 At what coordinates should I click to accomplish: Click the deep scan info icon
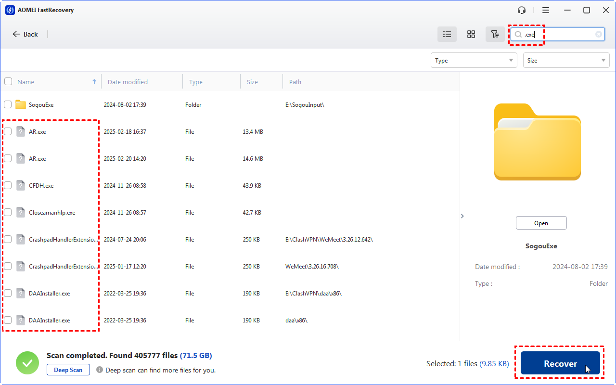(100, 370)
